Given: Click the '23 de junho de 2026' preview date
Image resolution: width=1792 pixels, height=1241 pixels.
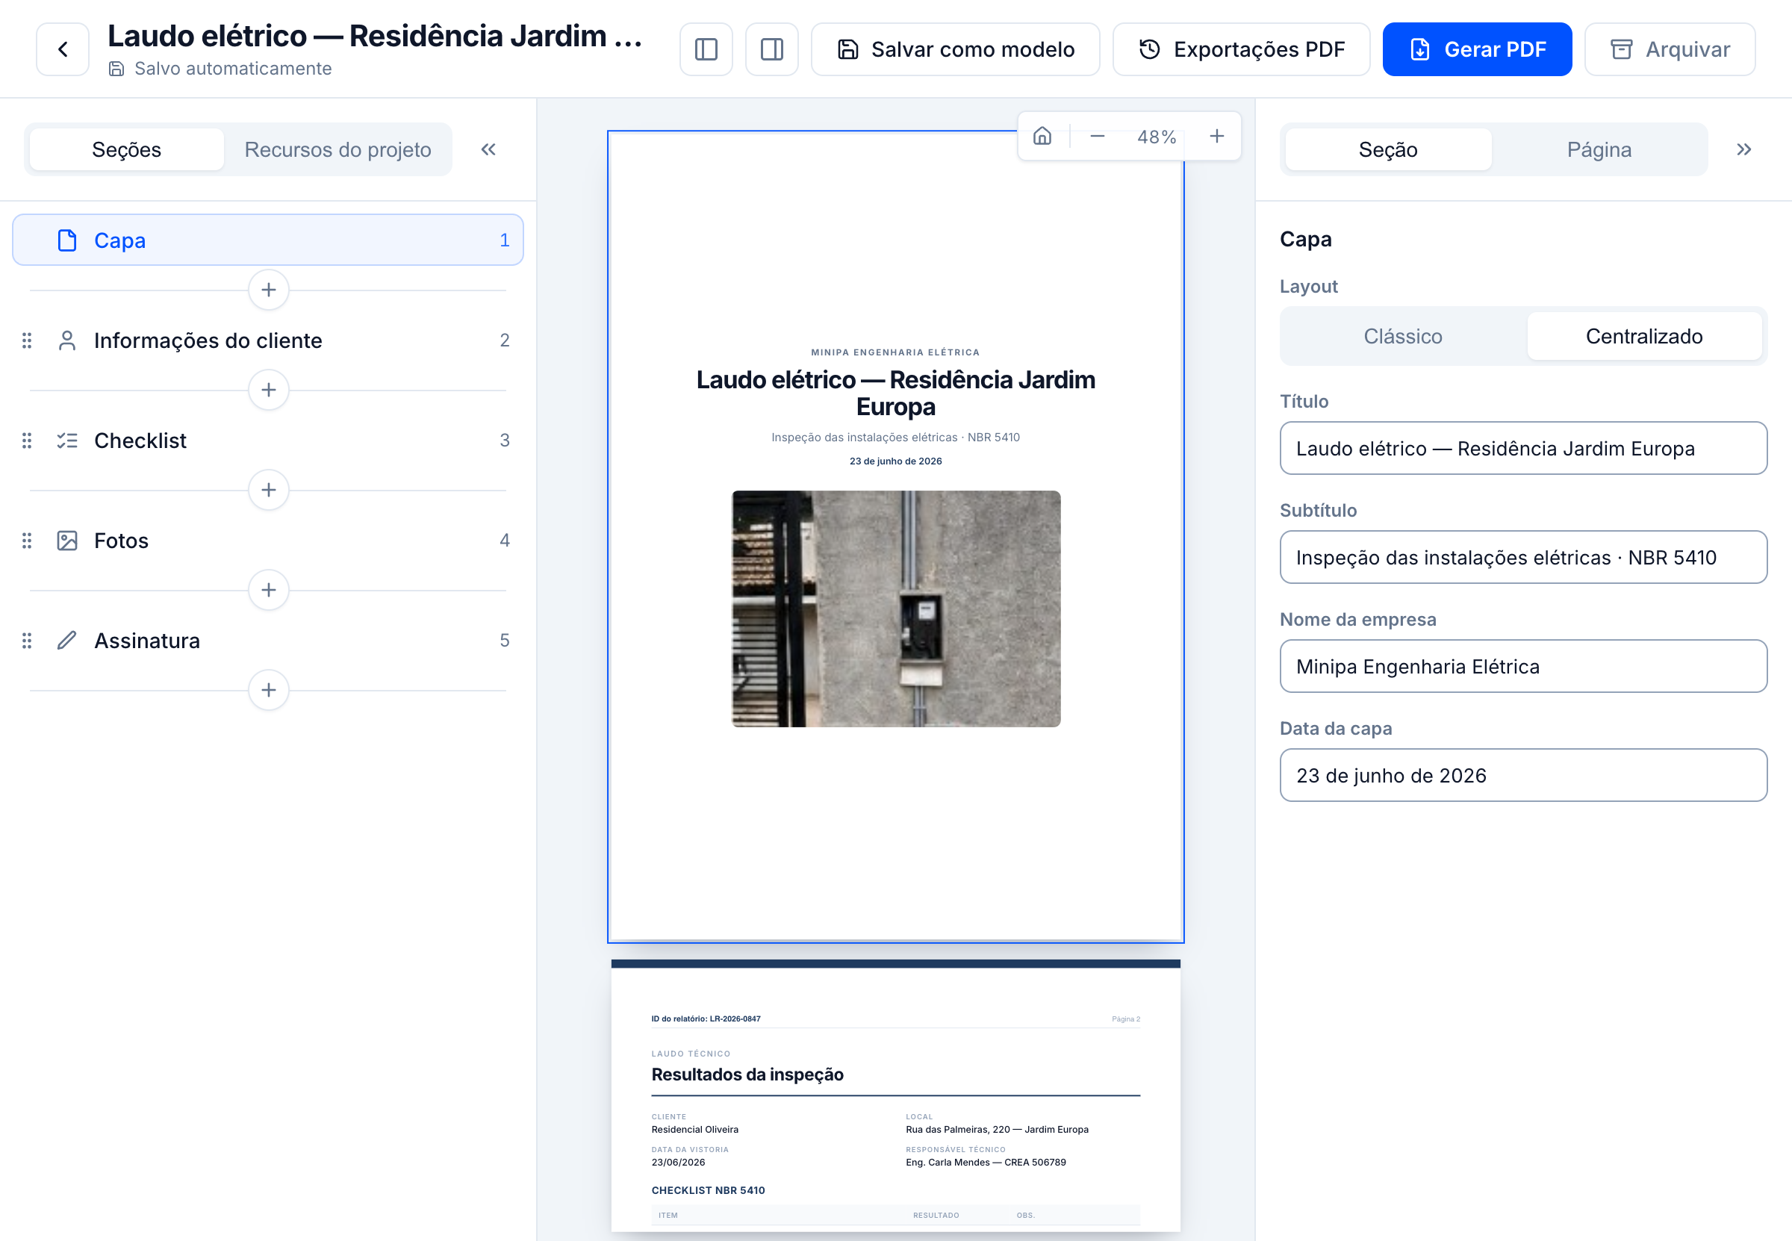Looking at the screenshot, I should point(895,460).
